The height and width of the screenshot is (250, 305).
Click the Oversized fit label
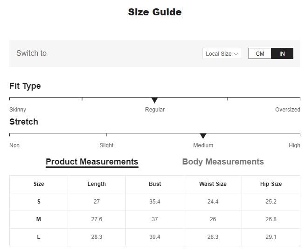click(287, 110)
